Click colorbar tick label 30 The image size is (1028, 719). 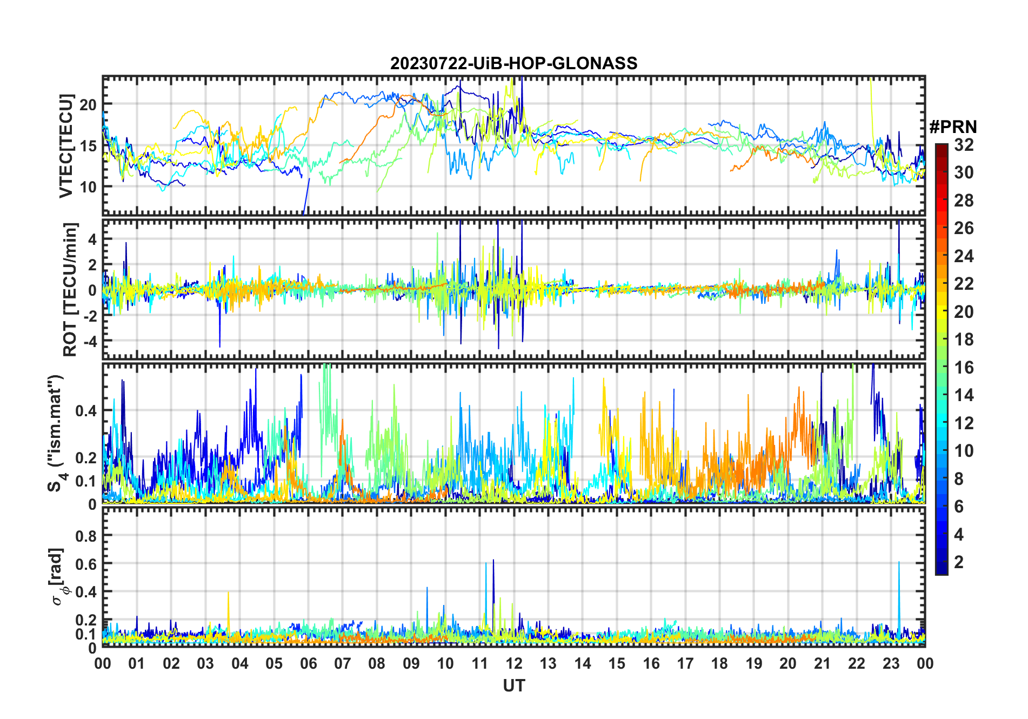(x=964, y=172)
